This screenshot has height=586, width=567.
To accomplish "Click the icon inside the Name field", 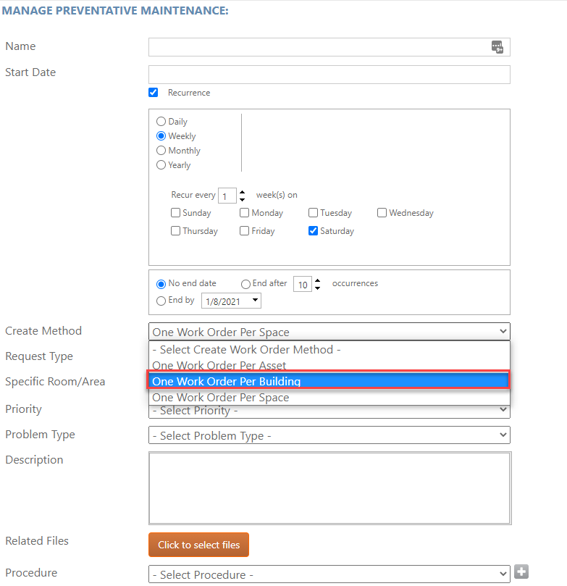I will (497, 47).
